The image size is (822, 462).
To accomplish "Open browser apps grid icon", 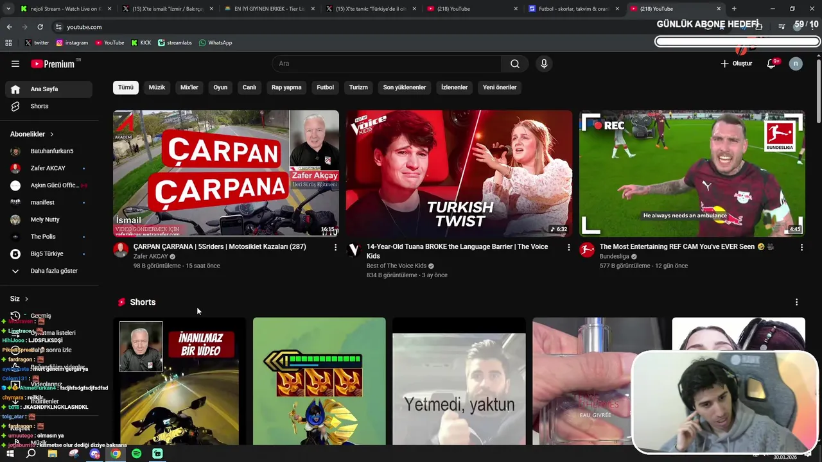I will click(x=8, y=43).
